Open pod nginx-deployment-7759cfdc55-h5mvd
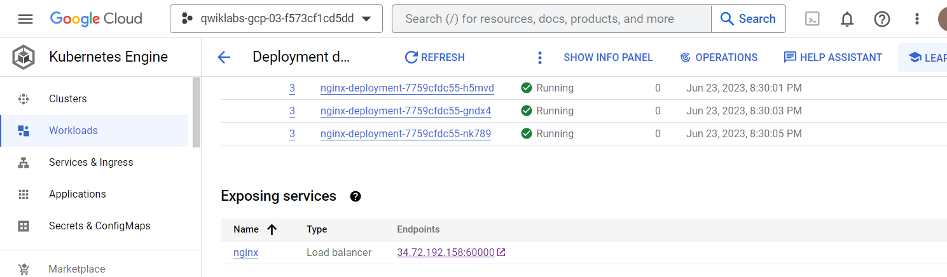The height and width of the screenshot is (277, 947). (x=407, y=88)
